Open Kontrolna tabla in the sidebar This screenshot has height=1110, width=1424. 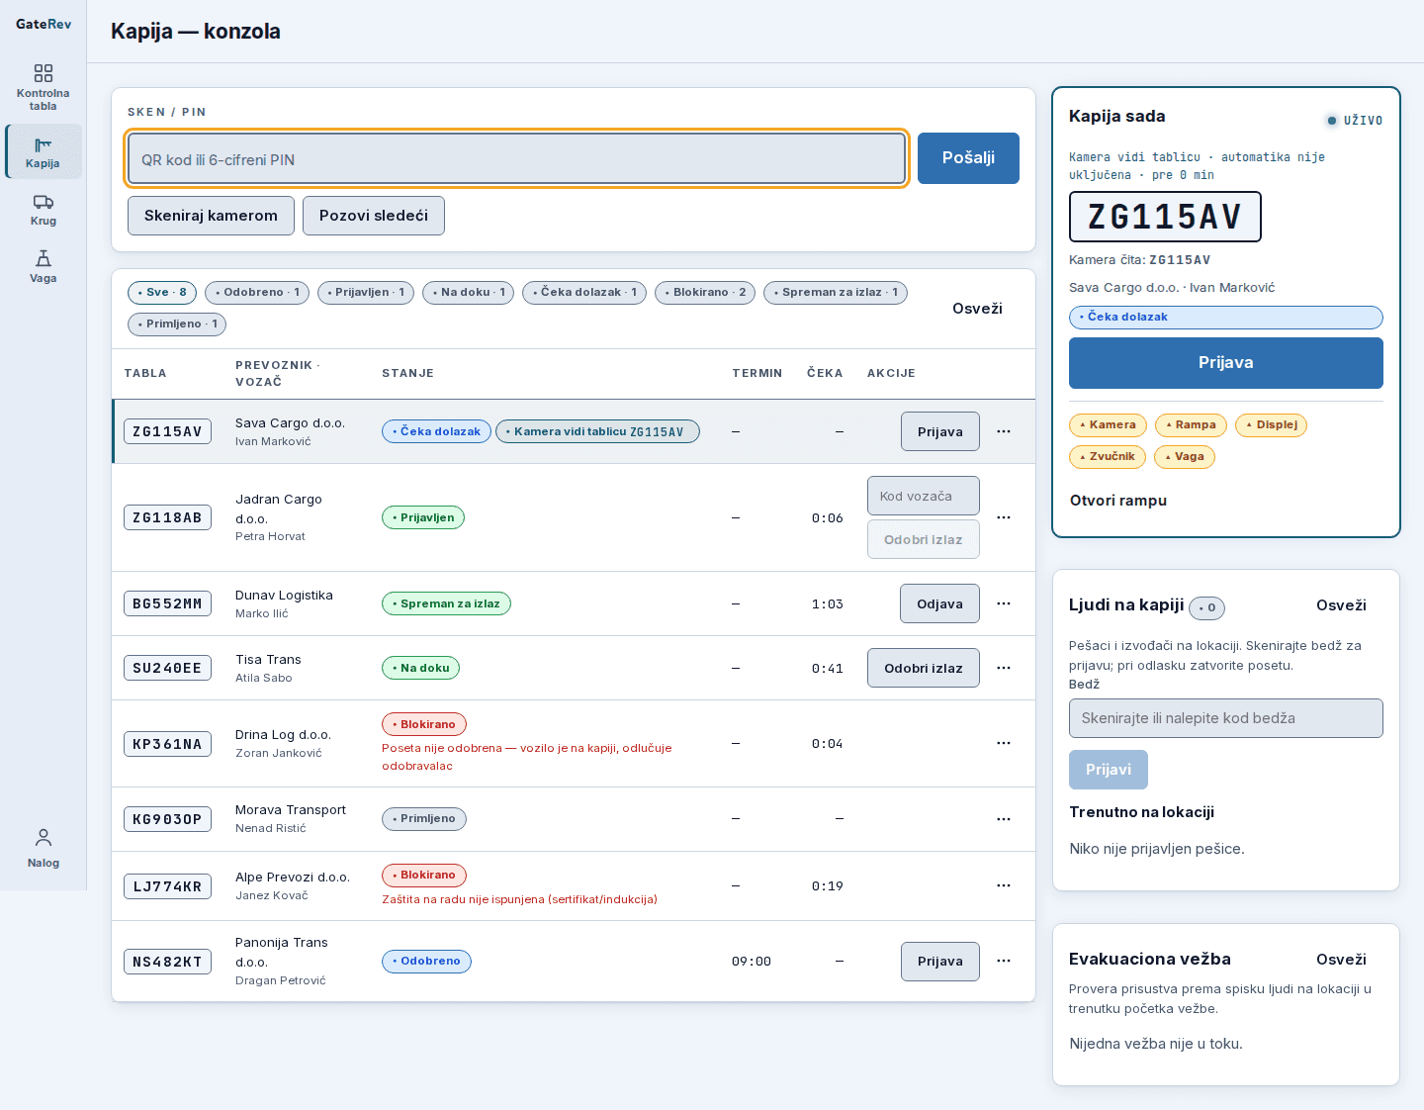[x=43, y=87]
